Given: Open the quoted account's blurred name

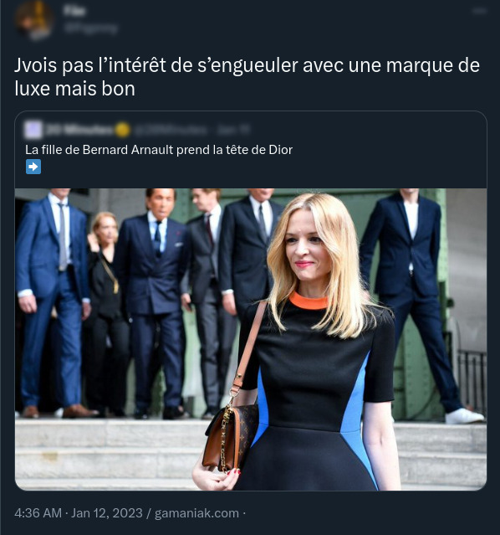Looking at the screenshot, I should pyautogui.click(x=79, y=130).
